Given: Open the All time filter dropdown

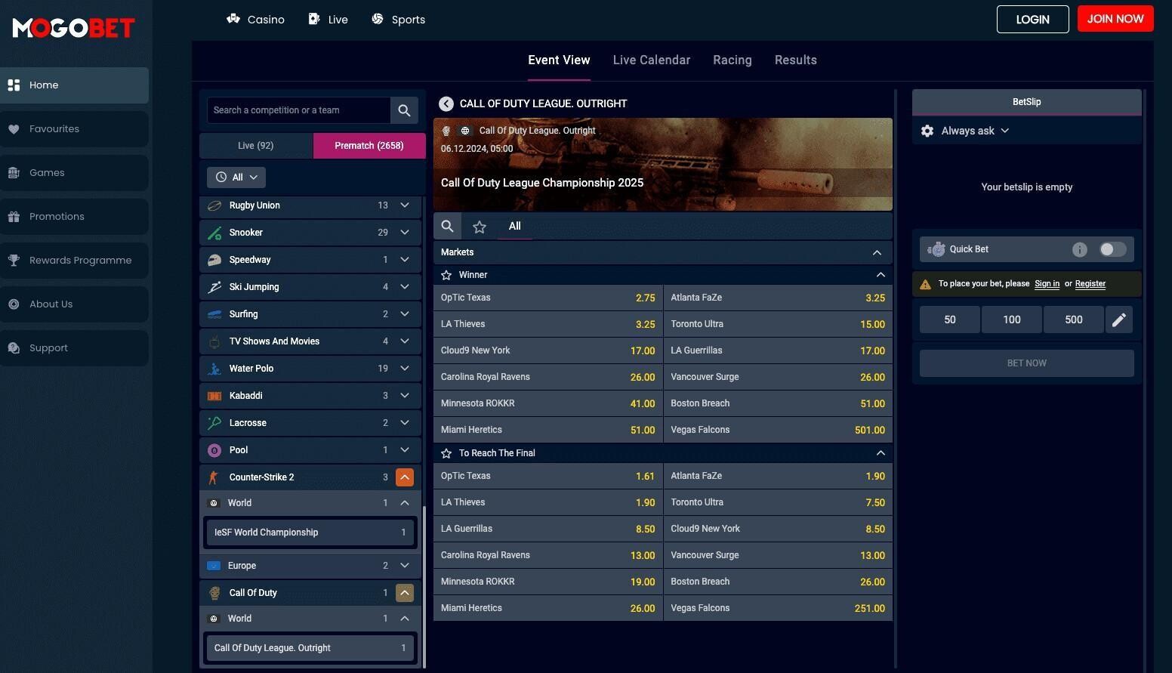Looking at the screenshot, I should (236, 178).
